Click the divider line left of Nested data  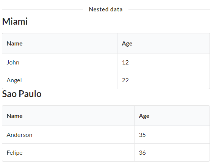click(42, 9)
